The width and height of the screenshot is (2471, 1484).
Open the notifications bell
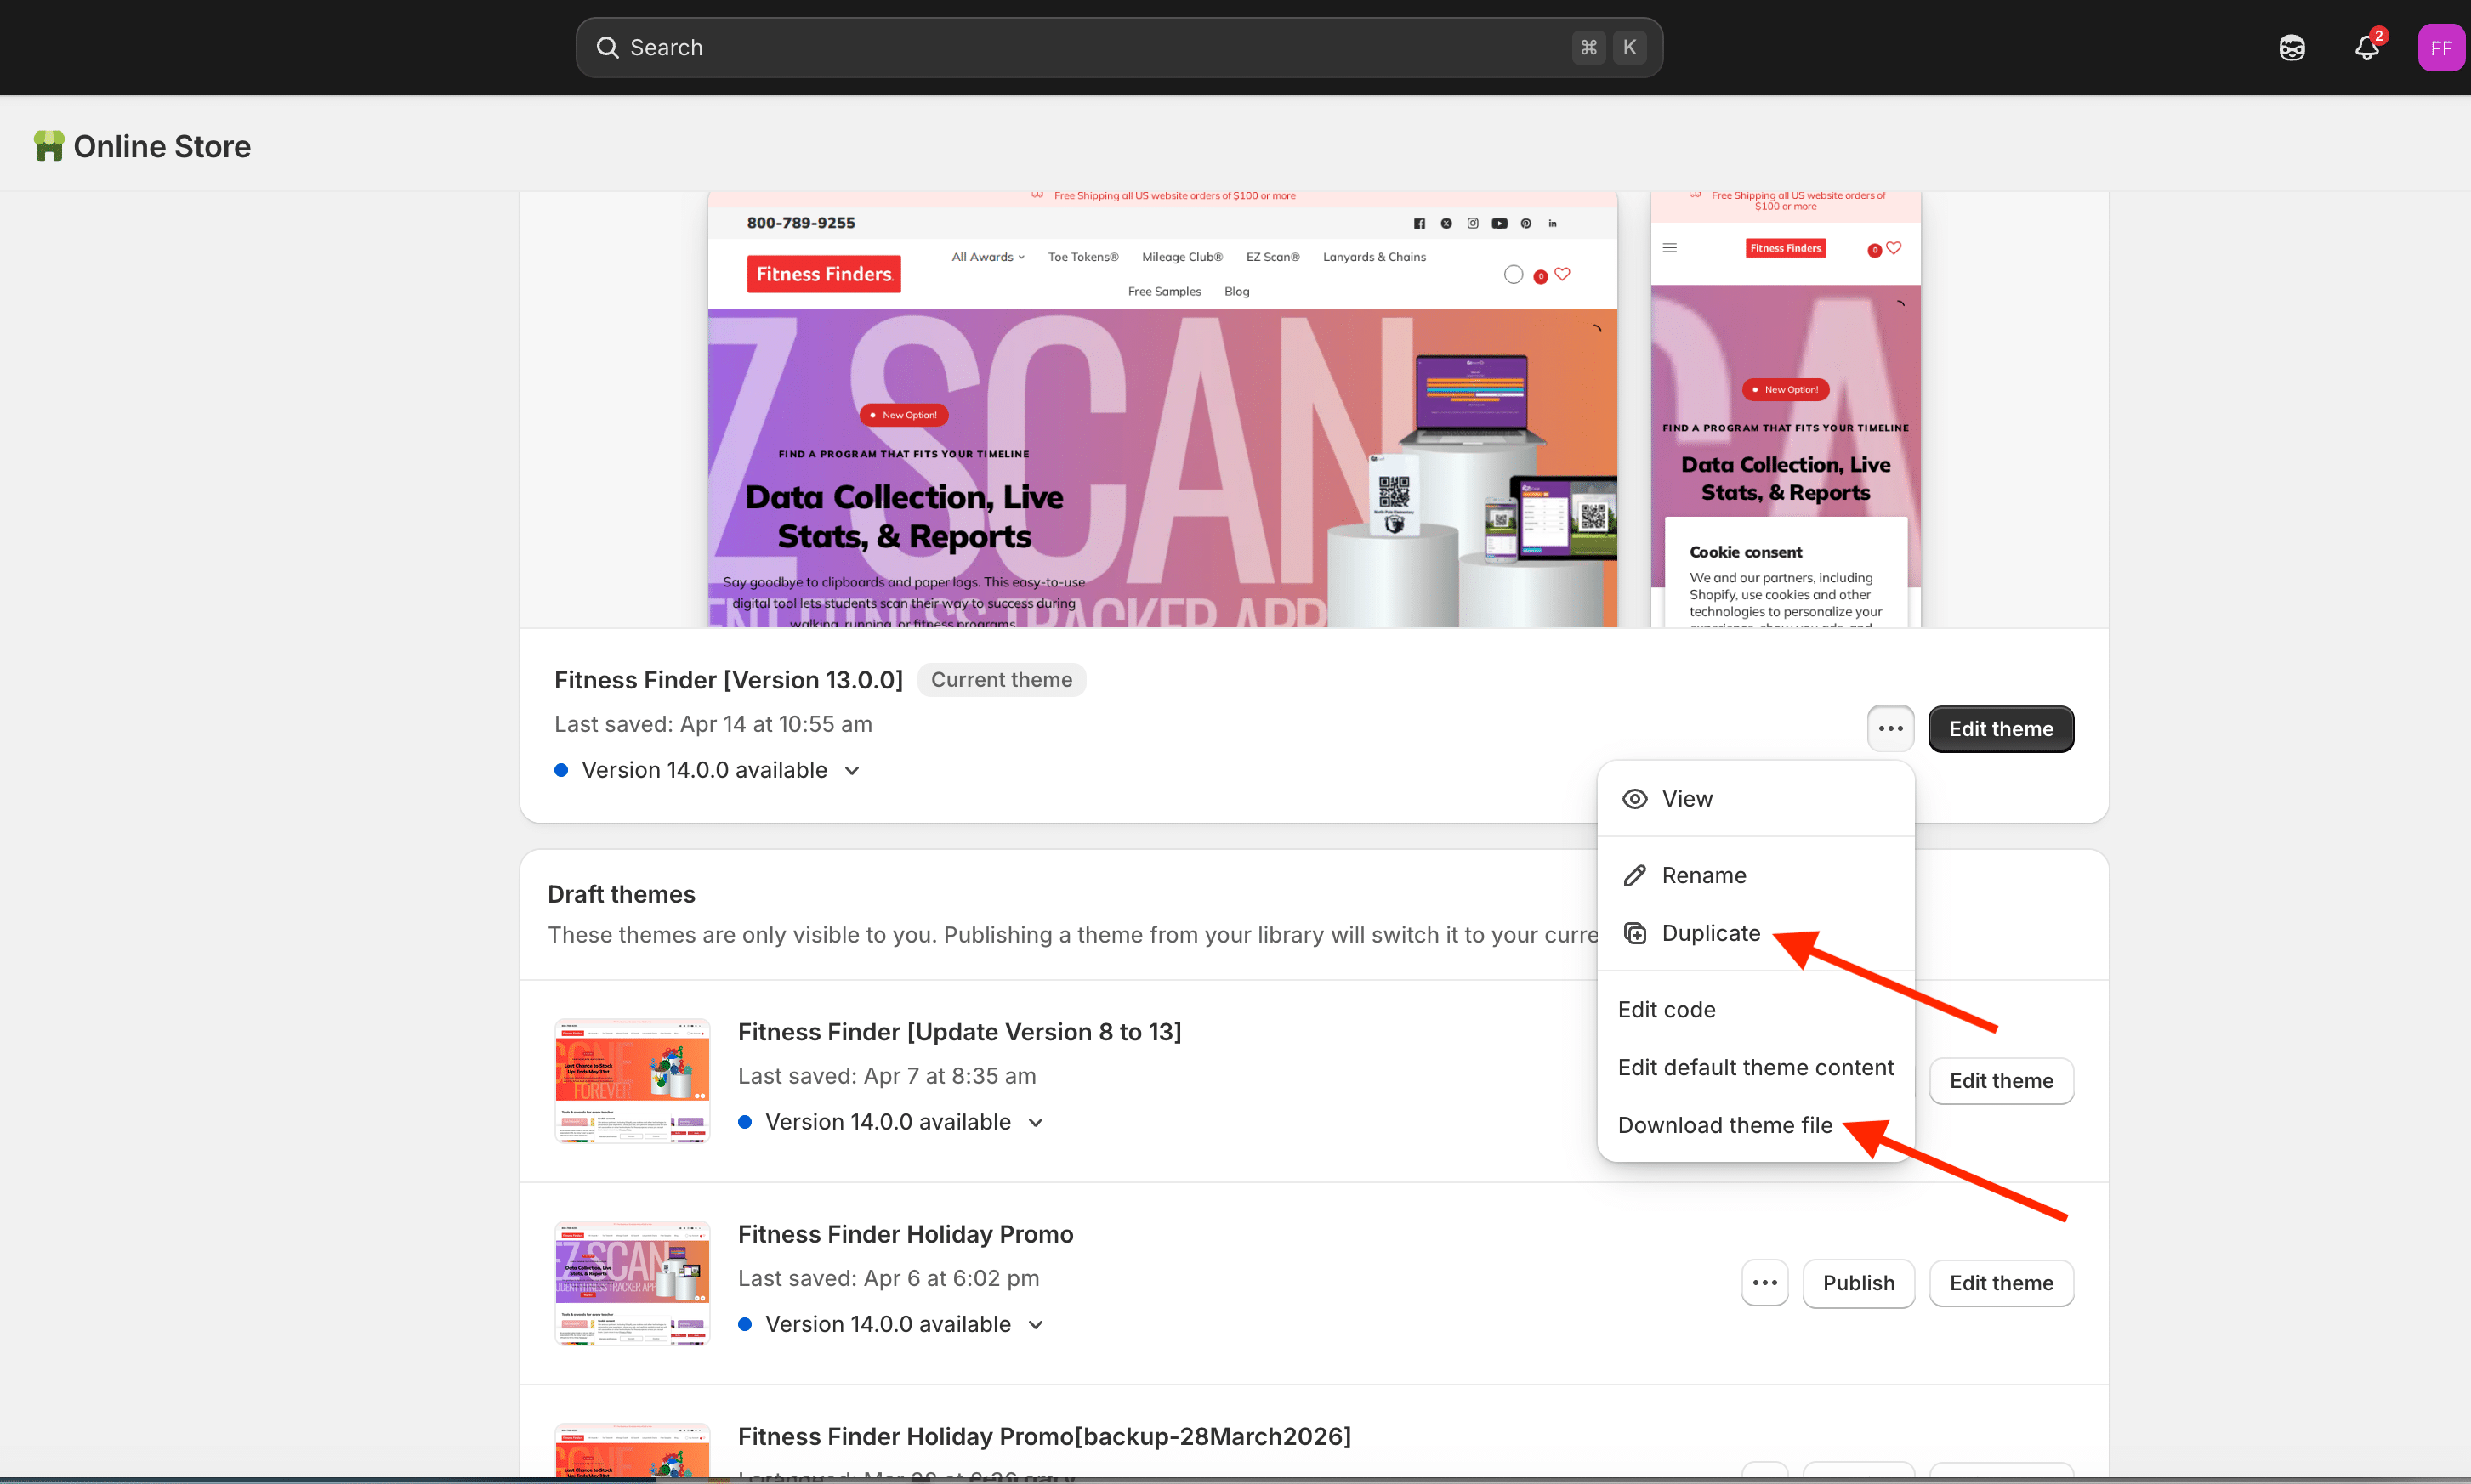[2366, 47]
